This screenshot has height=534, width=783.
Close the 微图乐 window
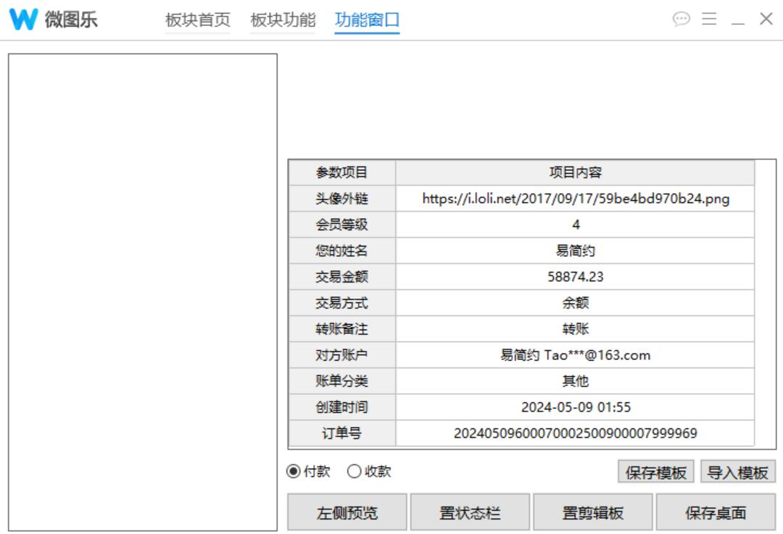pyautogui.click(x=766, y=20)
